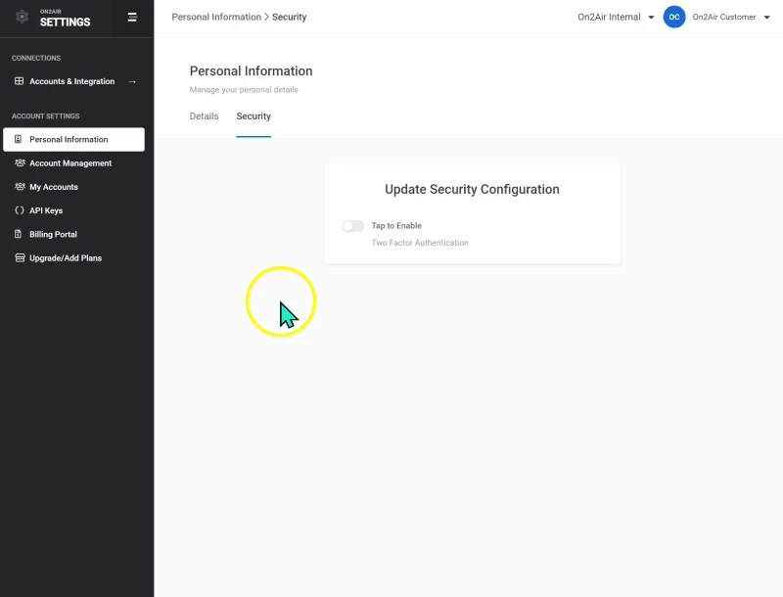The image size is (783, 597).
Task: Switch to the Details tab
Action: coord(204,116)
